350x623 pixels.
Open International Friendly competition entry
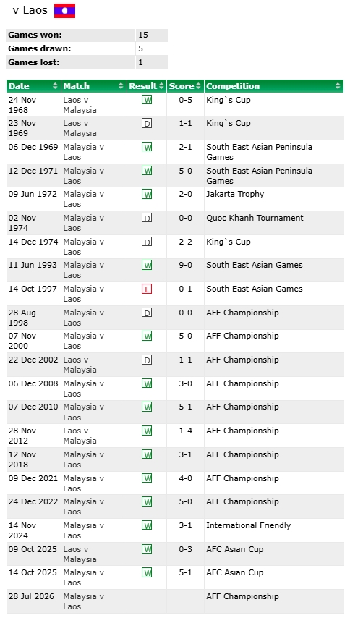click(248, 525)
